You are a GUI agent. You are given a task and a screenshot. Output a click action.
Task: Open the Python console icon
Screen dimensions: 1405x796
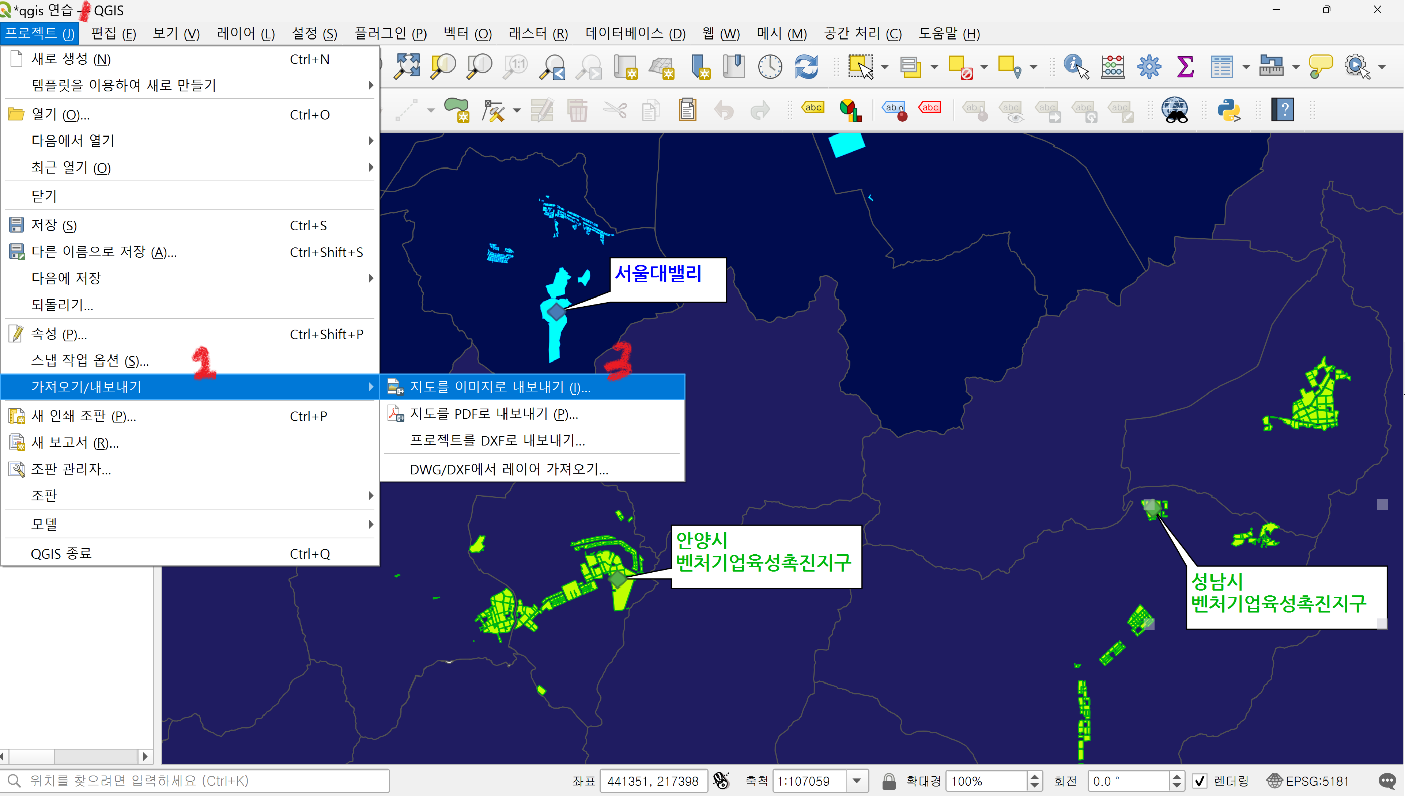[1228, 110]
